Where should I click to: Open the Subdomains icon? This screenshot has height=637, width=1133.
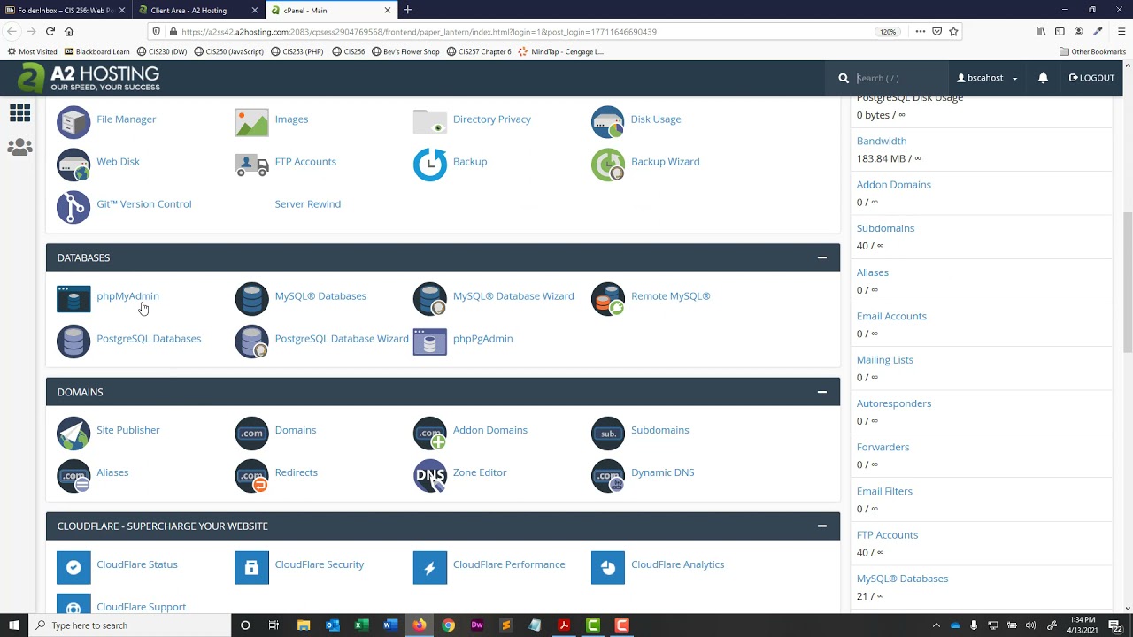pyautogui.click(x=608, y=433)
